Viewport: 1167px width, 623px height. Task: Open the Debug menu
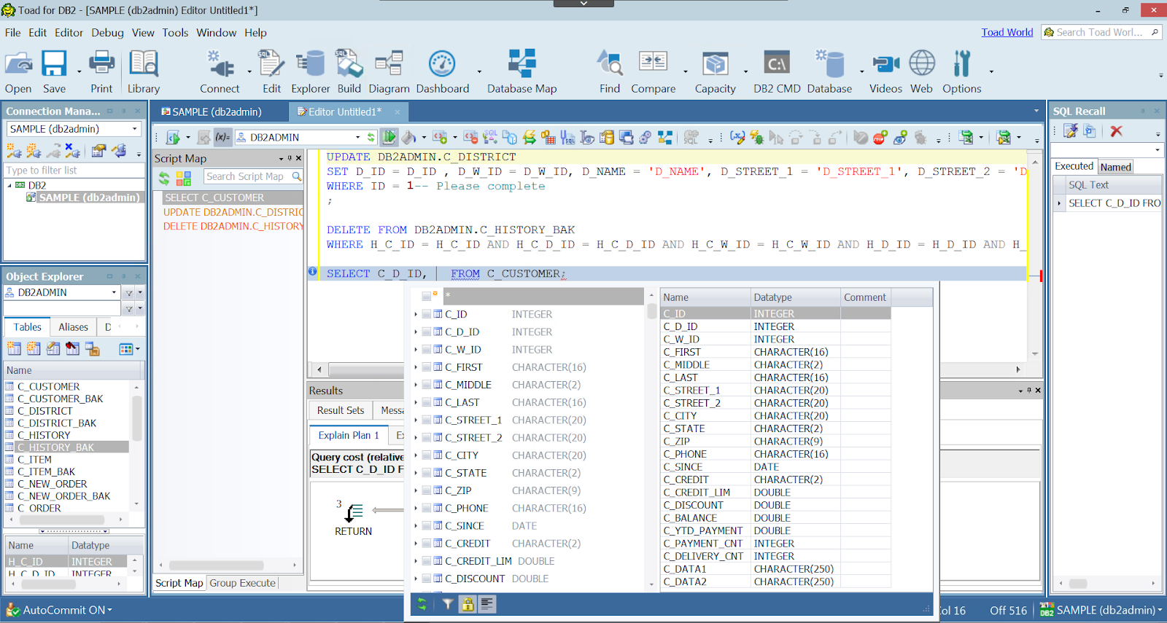107,33
